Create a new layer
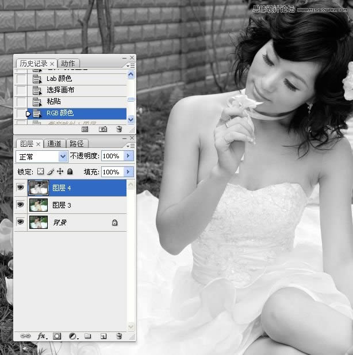353x355 pixels. [x=103, y=336]
